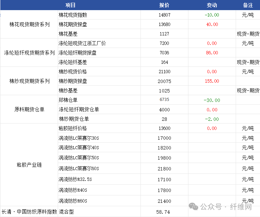Select the 项目 column header
This screenshot has width=260, height=217.
coord(71,5)
